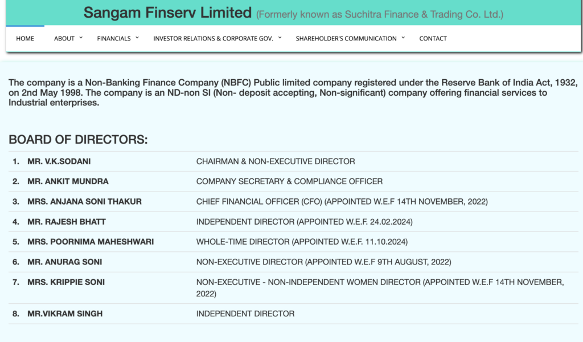
Task: Go to the CONTACT page
Action: 433,39
